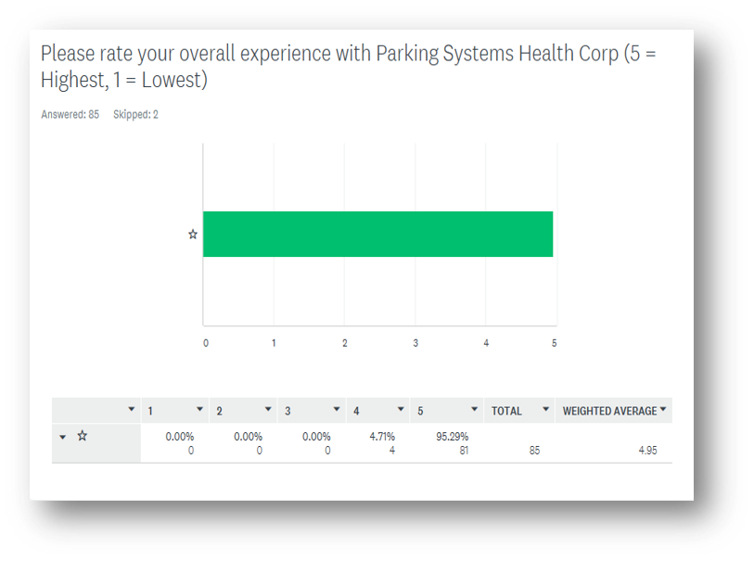Open the dropdown arrow in the column 3 header

(337, 409)
